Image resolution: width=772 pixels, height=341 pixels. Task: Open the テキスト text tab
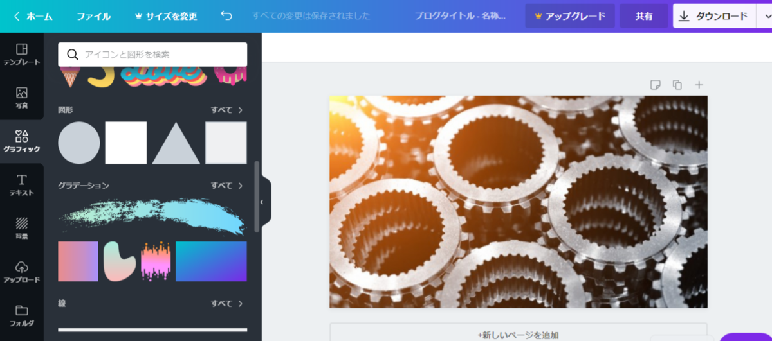(22, 184)
